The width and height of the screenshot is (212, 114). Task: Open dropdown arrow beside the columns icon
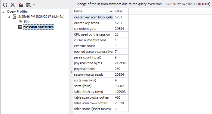pyautogui.click(x=34, y=5)
